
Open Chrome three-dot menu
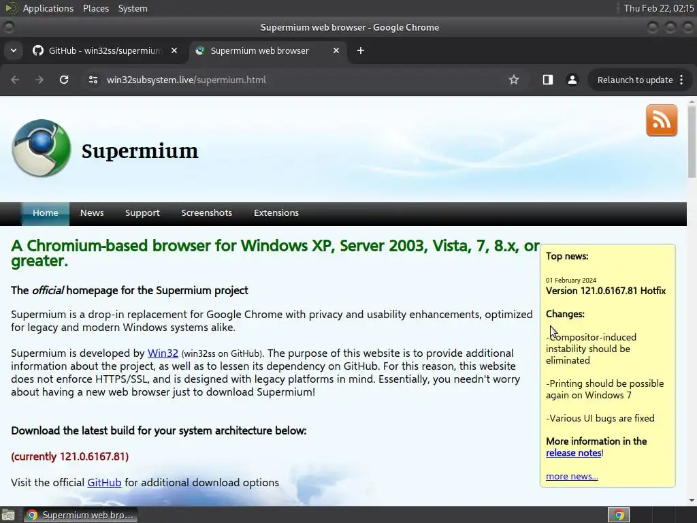(681, 80)
